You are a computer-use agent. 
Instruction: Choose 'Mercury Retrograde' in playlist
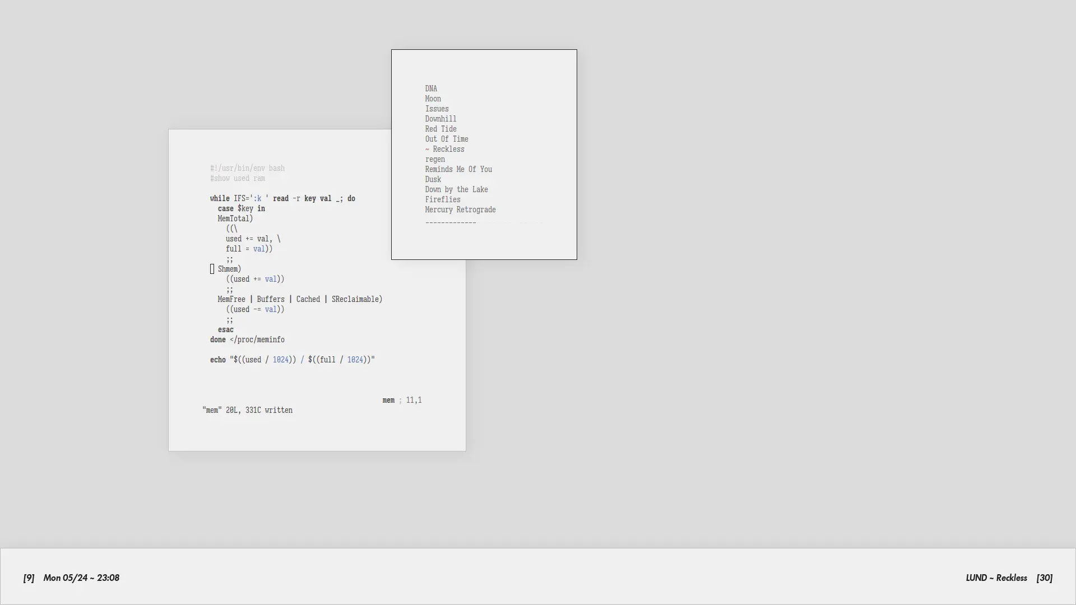pyautogui.click(x=460, y=210)
